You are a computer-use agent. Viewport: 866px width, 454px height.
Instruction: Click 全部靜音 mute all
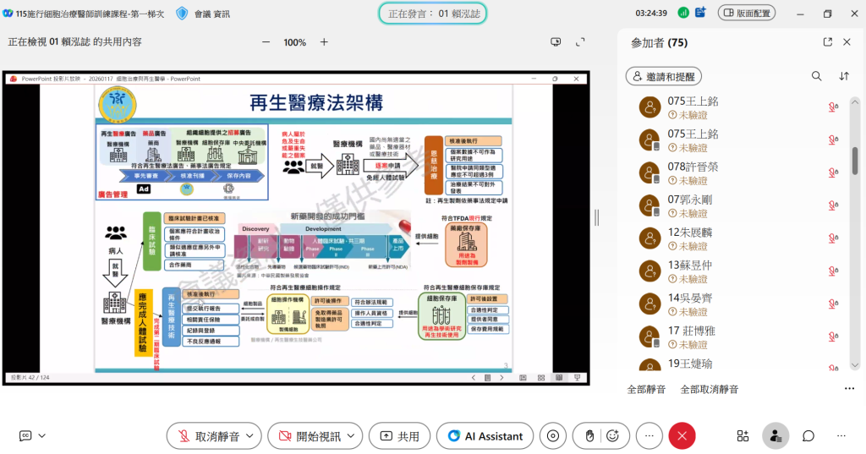646,390
